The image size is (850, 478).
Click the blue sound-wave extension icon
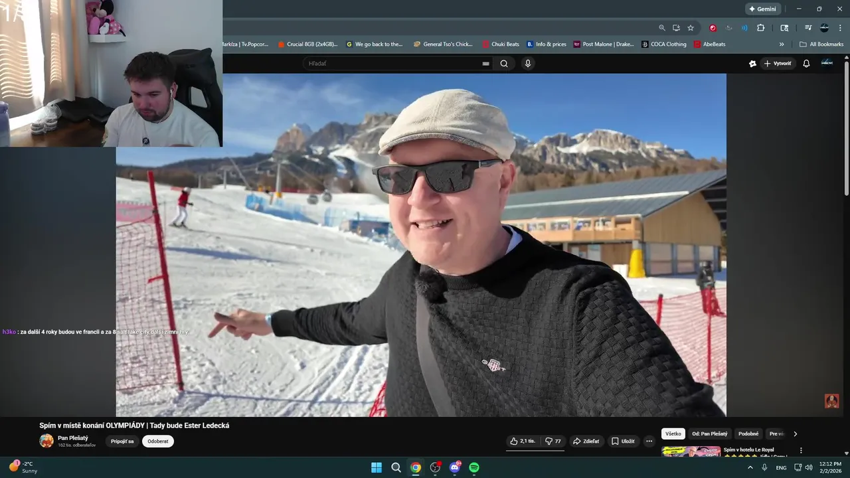pos(744,28)
